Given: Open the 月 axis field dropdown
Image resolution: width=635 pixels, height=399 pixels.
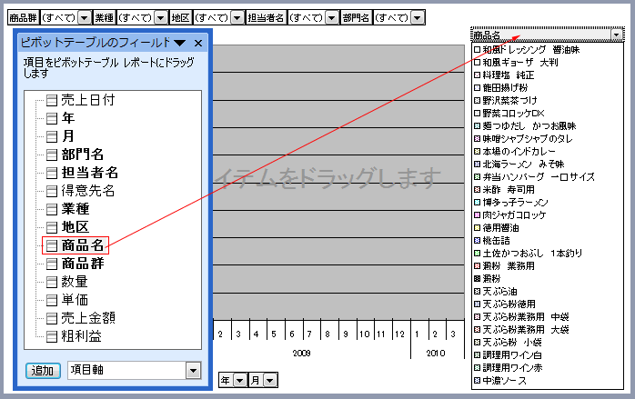Looking at the screenshot, I should [x=268, y=380].
